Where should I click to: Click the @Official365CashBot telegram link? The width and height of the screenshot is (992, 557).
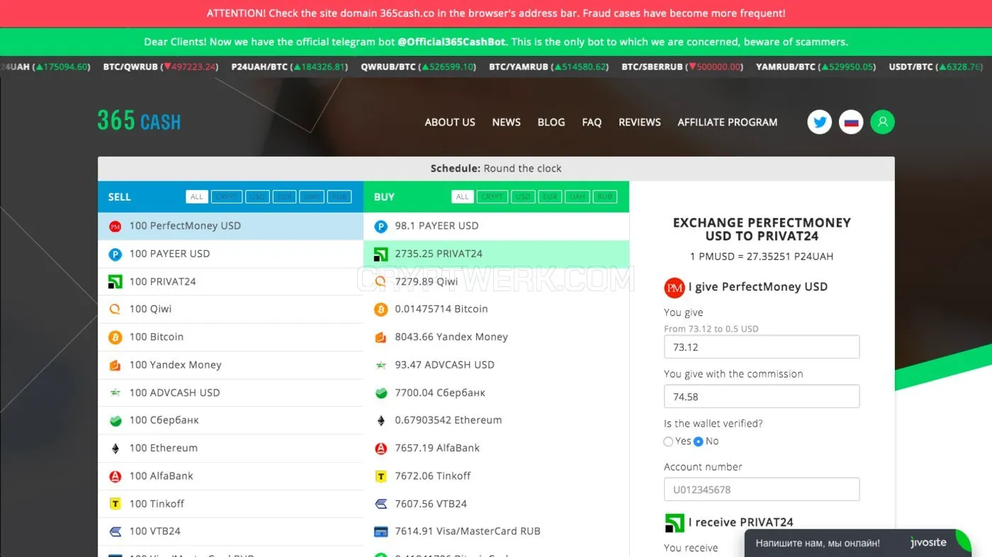(x=451, y=42)
